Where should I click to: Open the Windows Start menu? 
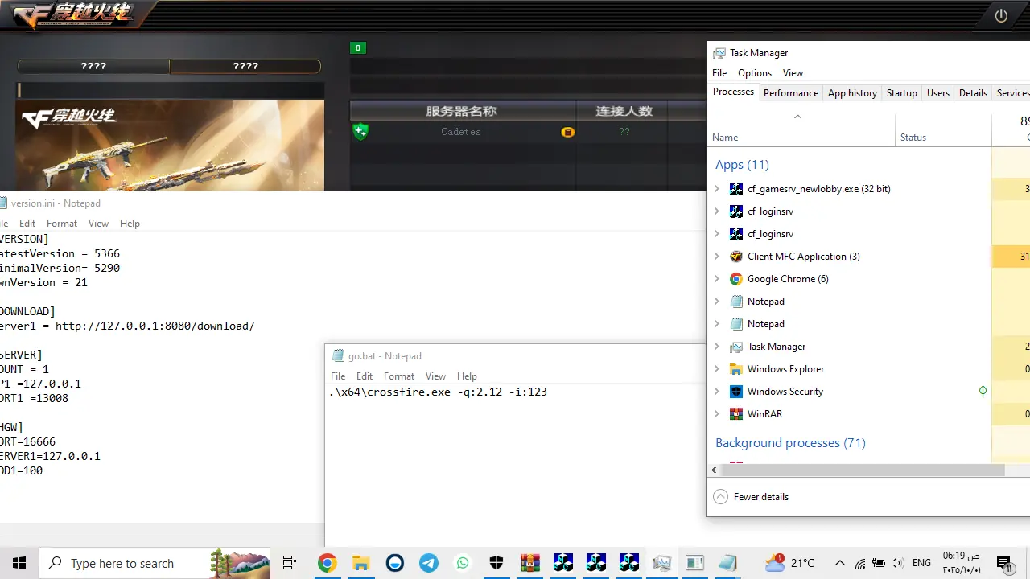coord(19,563)
